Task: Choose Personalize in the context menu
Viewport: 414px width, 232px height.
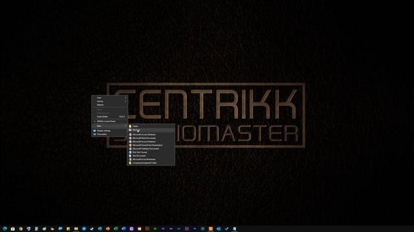Action: pos(109,134)
